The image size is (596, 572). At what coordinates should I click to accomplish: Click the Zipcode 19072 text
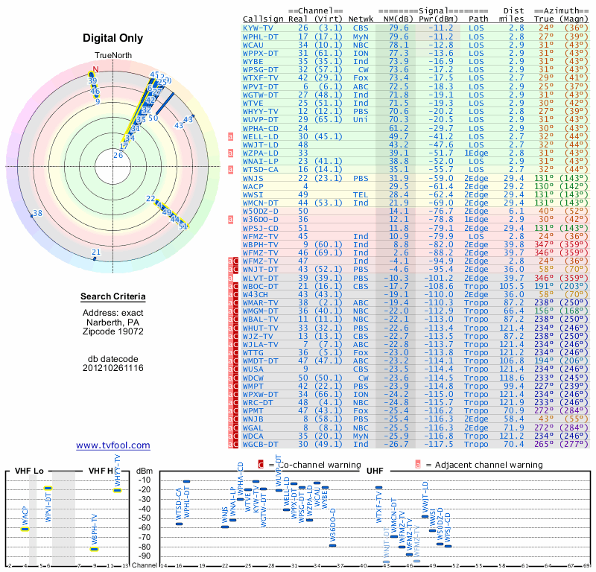pos(113,331)
